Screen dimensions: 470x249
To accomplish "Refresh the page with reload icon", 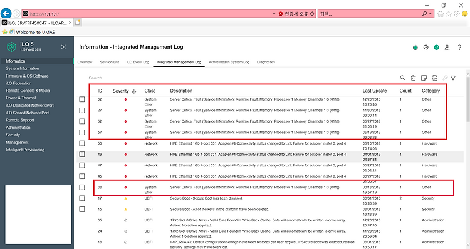I will (312, 14).
